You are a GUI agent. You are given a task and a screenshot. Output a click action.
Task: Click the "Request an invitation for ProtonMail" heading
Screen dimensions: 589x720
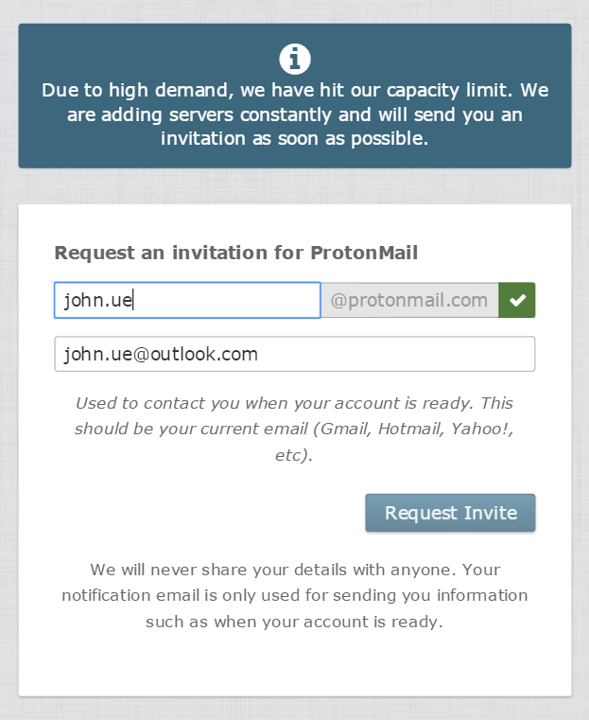(236, 253)
